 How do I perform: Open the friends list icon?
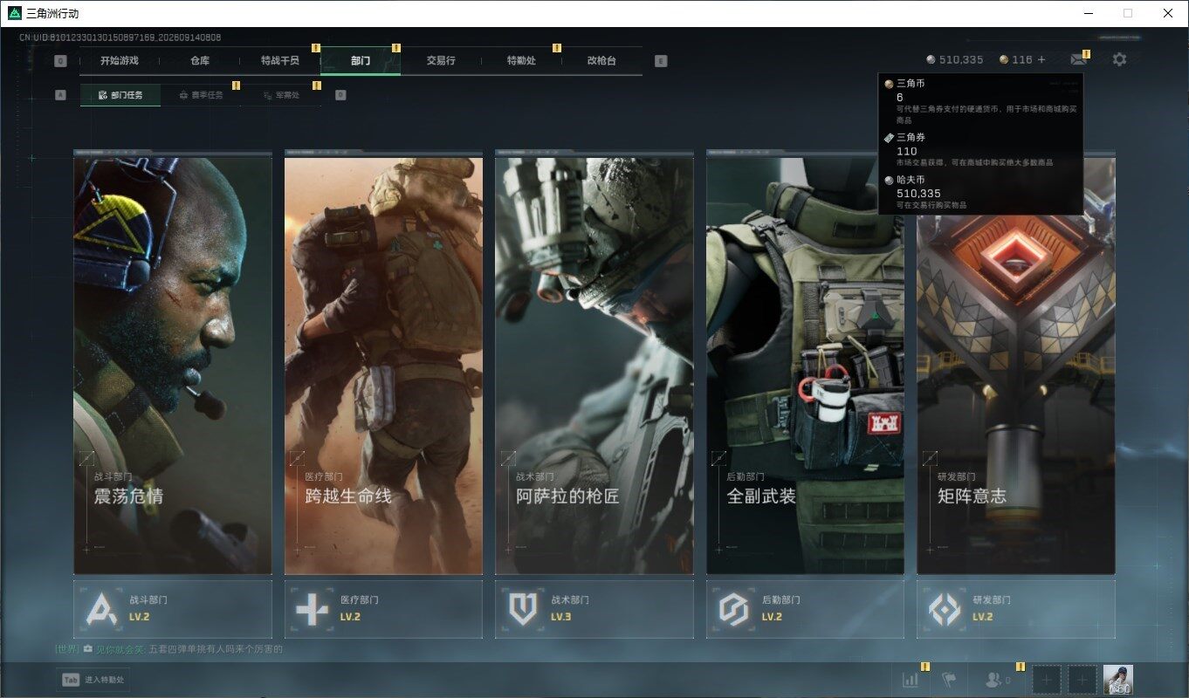pyautogui.click(x=993, y=680)
